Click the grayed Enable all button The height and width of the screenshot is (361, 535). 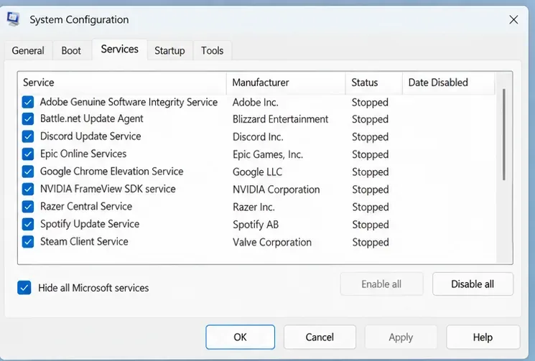pyautogui.click(x=381, y=284)
